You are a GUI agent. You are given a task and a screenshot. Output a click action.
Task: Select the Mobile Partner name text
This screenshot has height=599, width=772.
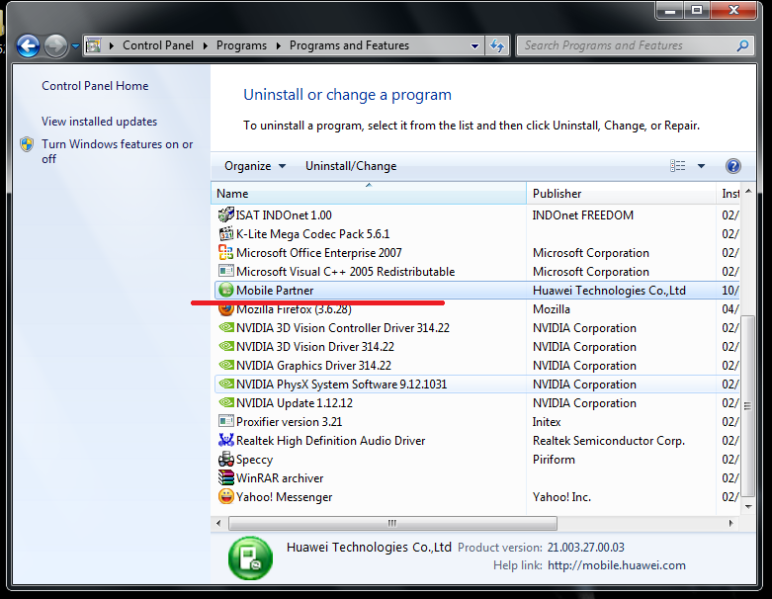coord(275,291)
